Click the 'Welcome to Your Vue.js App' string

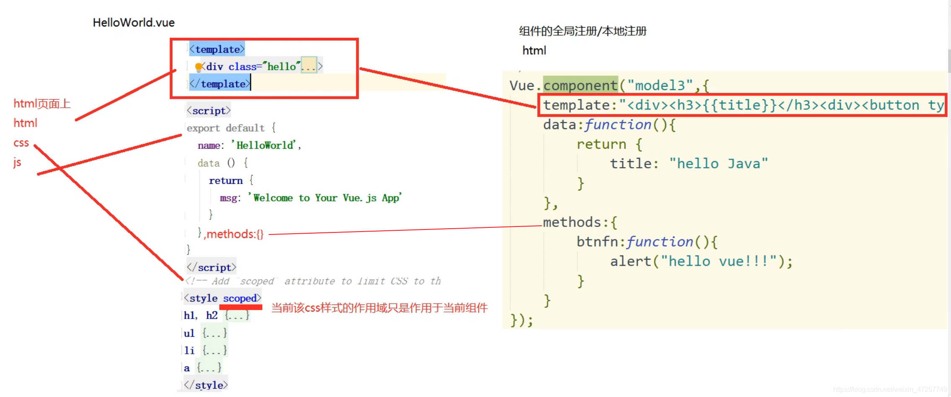point(325,198)
